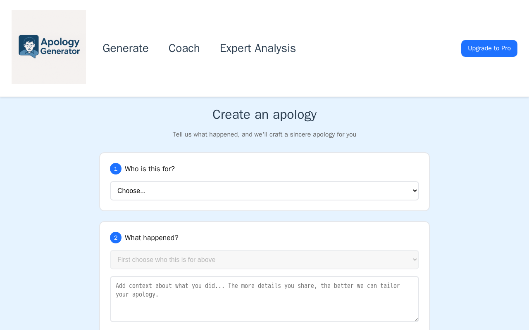Click the "What happened?" label
Image resolution: width=529 pixels, height=330 pixels.
(x=152, y=238)
